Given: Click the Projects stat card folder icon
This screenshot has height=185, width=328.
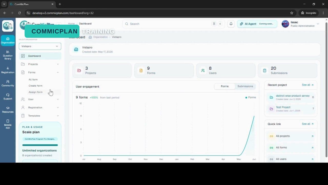Looking at the screenshot, I should pyautogui.click(x=79, y=70).
